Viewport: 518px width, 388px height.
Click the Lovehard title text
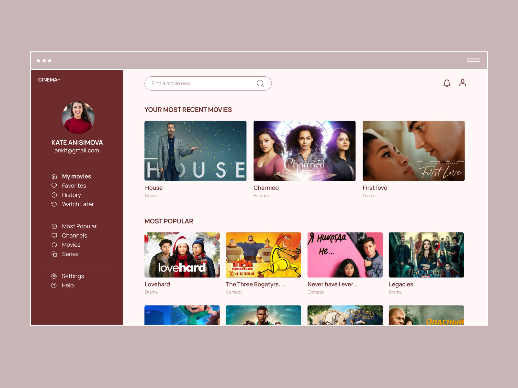(157, 285)
